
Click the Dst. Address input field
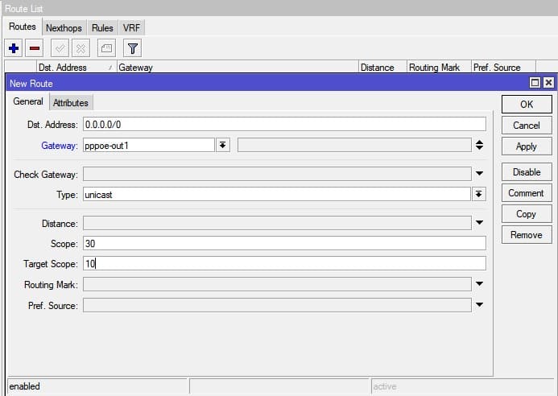point(284,124)
